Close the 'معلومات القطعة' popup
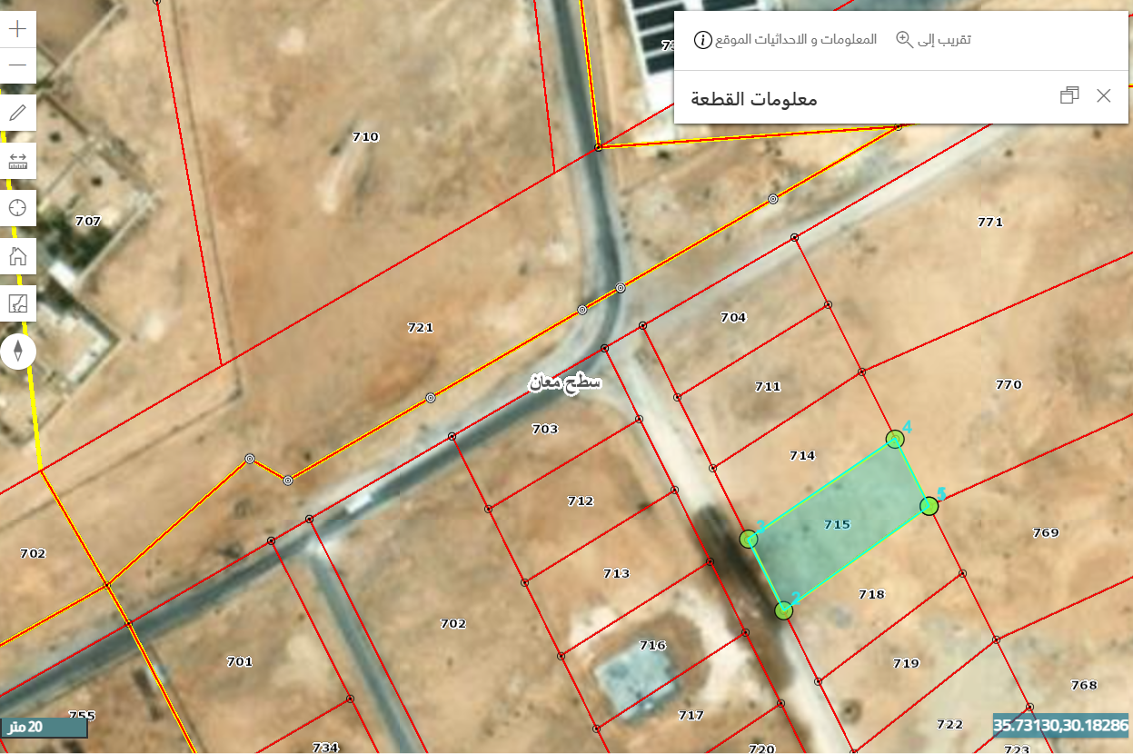The height and width of the screenshot is (754, 1133). (1103, 96)
